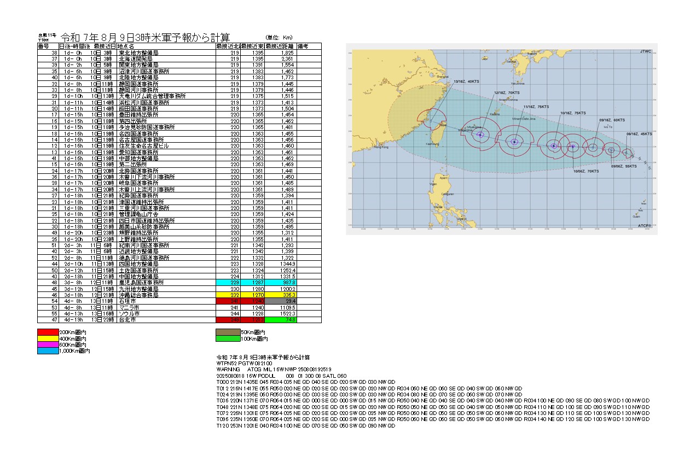
Task: Click the 管理課亀山庁舎 cell
Action: pos(166,214)
